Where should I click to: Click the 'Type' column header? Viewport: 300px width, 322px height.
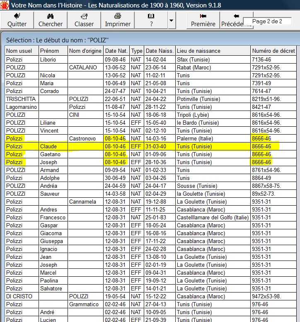point(137,51)
